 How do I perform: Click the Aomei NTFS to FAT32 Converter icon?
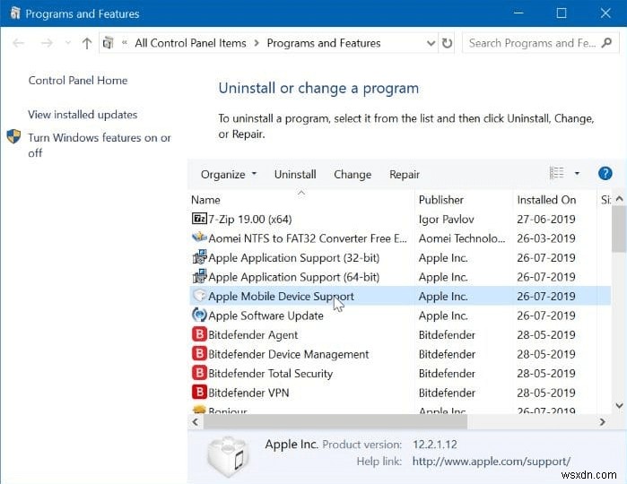tap(199, 238)
